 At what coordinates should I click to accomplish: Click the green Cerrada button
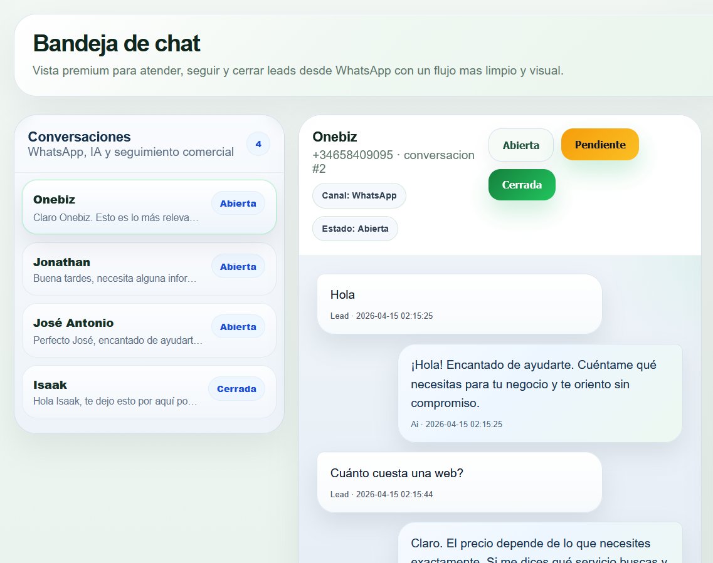(x=522, y=185)
